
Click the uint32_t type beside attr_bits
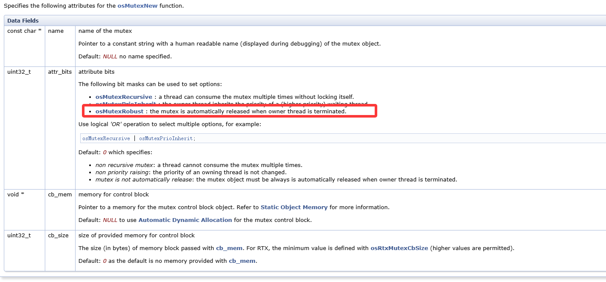tap(19, 72)
